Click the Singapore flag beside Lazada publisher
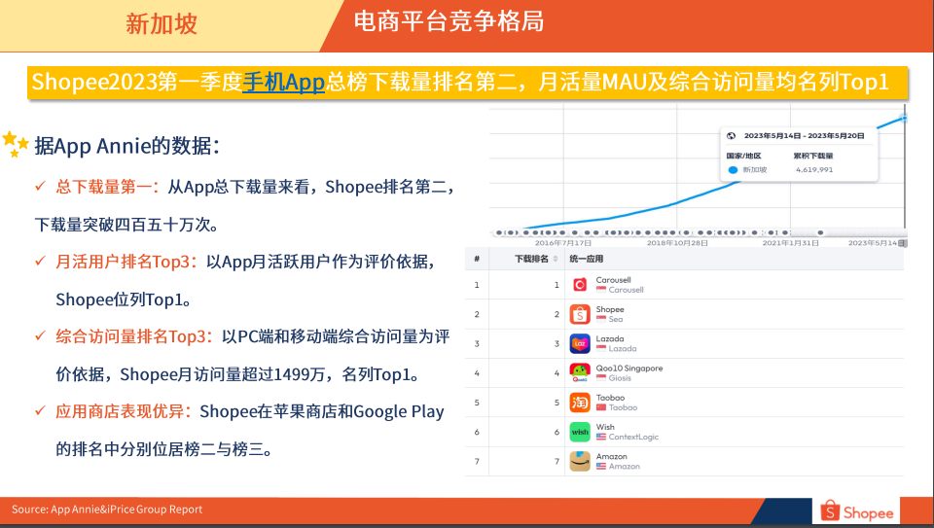The image size is (934, 528). pos(601,349)
